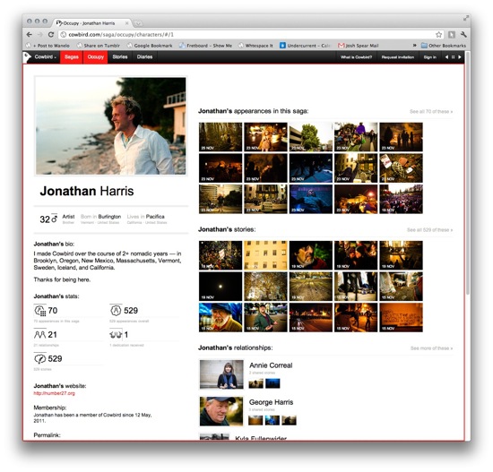Close the Occupy - Jonathan Harris tab
This screenshot has height=472, width=493.
[x=126, y=23]
